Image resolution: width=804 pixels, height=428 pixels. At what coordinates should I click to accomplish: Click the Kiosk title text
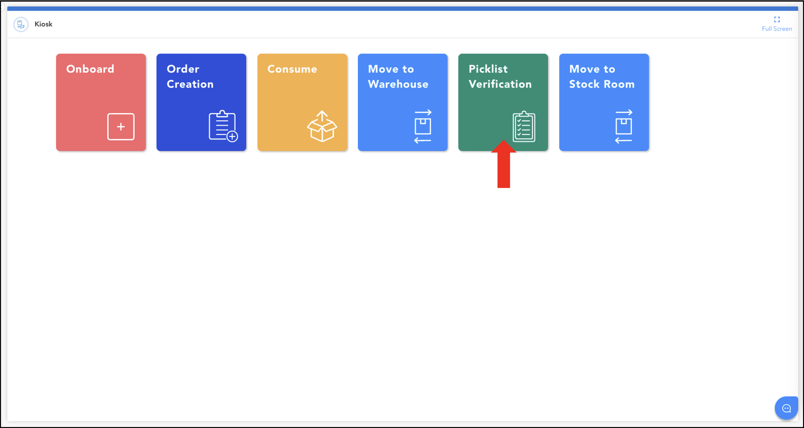point(43,24)
